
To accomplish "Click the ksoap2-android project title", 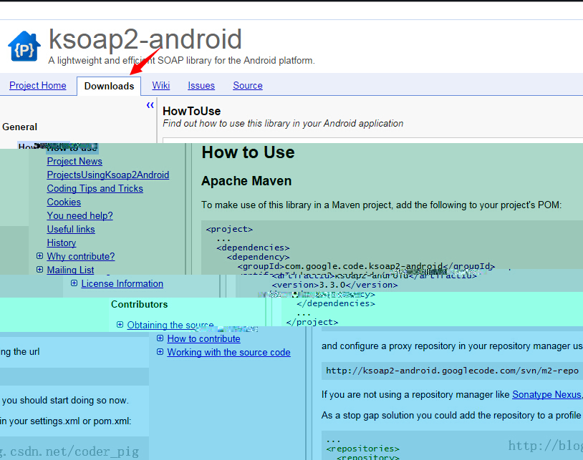I will (x=145, y=39).
